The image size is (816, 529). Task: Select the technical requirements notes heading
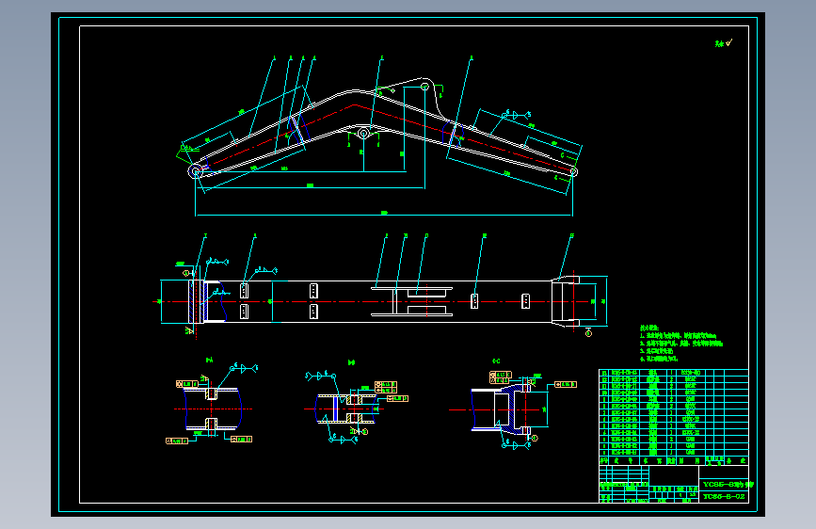coord(649,328)
